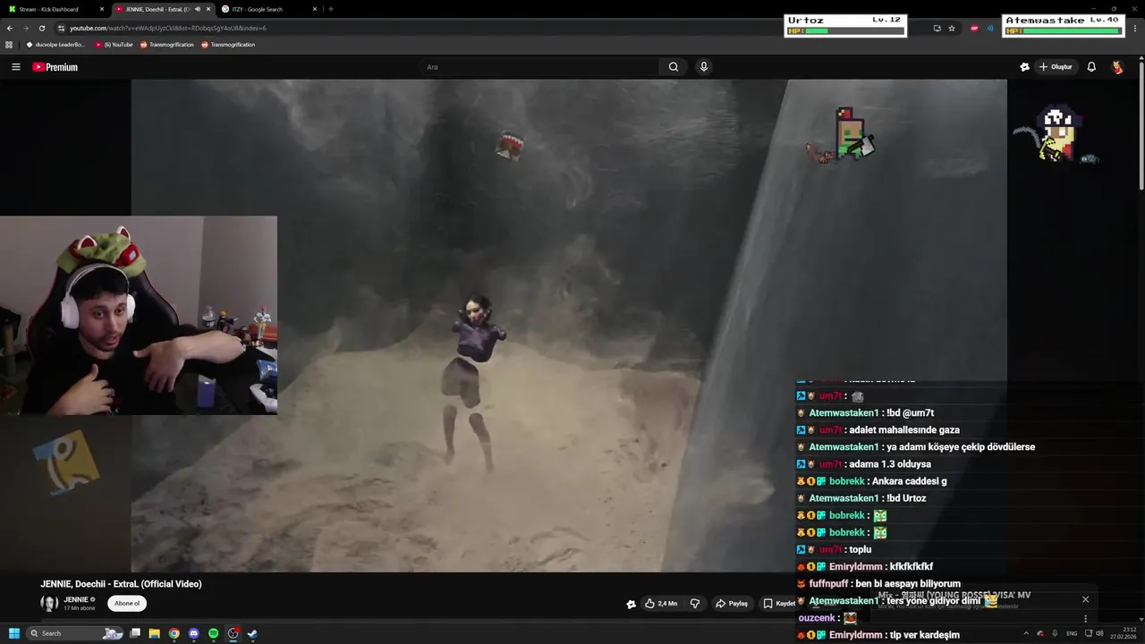Mute tab via speaker icon on JENNIE tab

tap(197, 9)
